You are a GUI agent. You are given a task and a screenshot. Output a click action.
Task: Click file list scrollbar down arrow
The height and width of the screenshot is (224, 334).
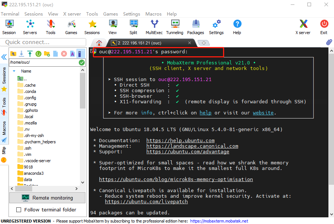(82, 183)
